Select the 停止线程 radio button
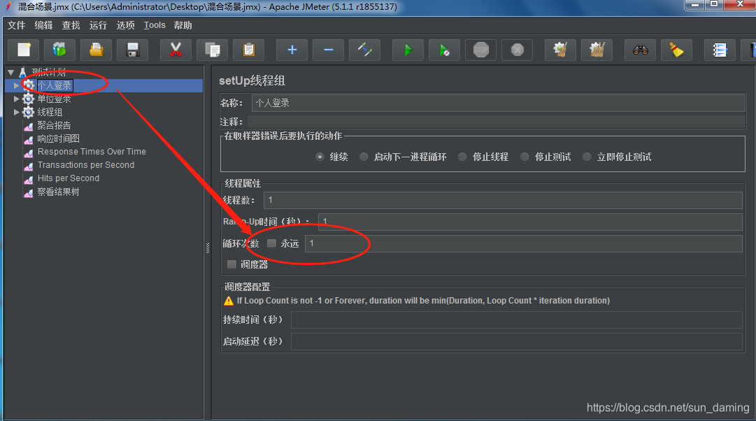This screenshot has width=756, height=421. point(462,157)
